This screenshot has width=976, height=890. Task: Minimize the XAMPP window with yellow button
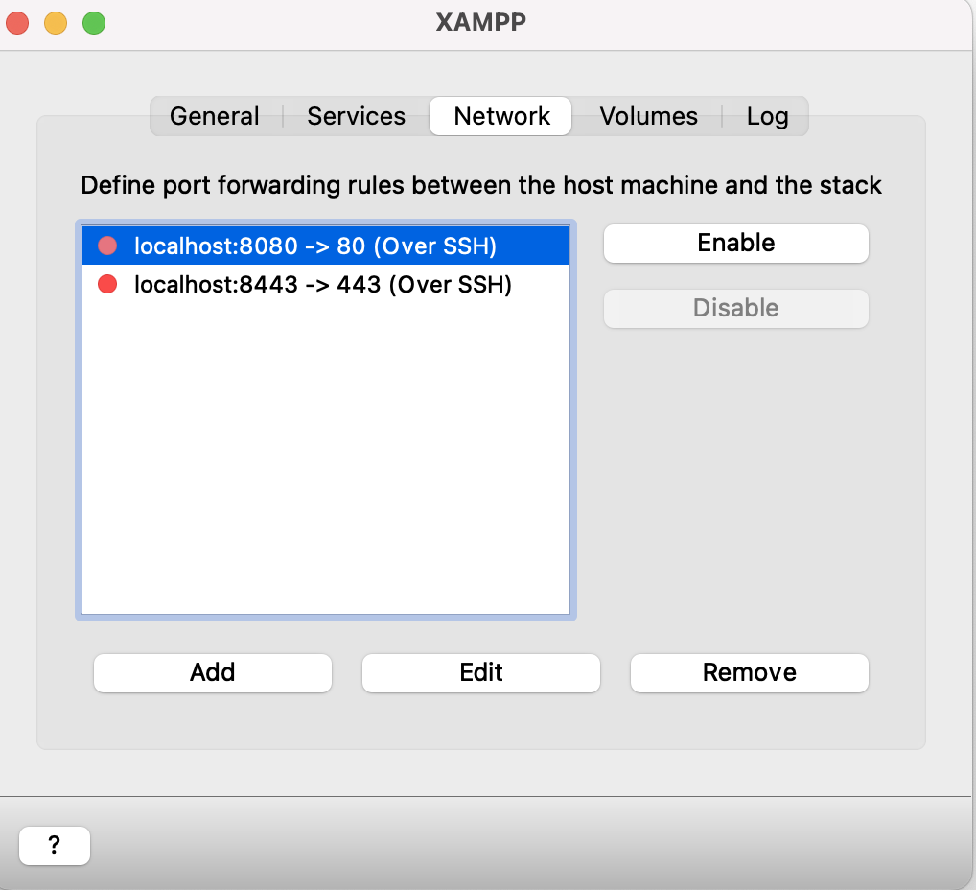point(56,24)
